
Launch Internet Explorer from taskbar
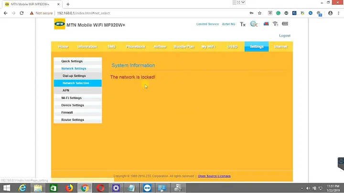point(22,188)
